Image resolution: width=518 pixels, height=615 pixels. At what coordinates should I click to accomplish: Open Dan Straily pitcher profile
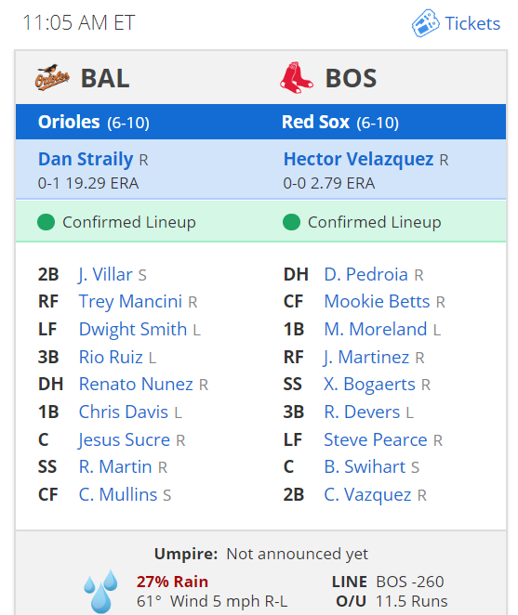tap(86, 159)
